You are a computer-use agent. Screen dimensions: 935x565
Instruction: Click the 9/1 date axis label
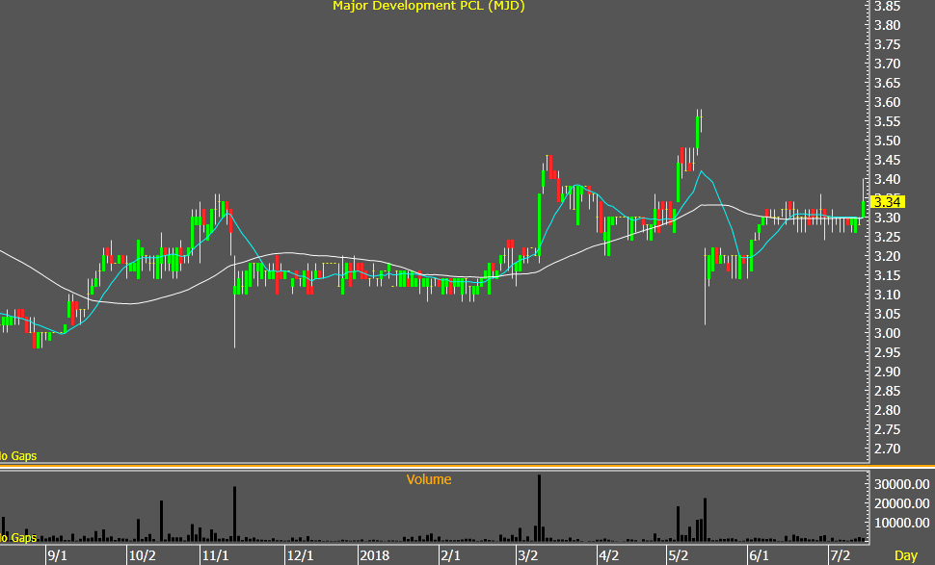pos(57,555)
